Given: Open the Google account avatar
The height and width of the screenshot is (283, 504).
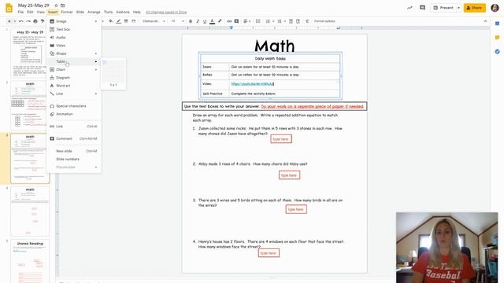Looking at the screenshot, I should pos(495,8).
